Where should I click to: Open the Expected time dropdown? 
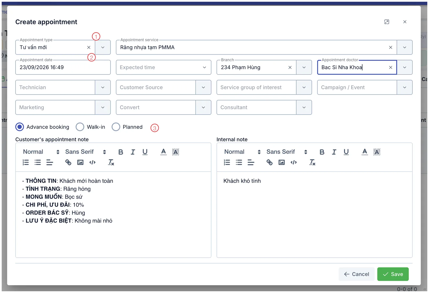pos(164,67)
